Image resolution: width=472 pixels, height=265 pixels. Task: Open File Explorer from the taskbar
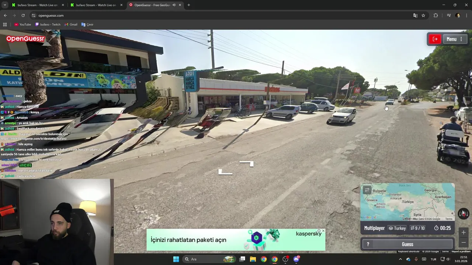253,259
